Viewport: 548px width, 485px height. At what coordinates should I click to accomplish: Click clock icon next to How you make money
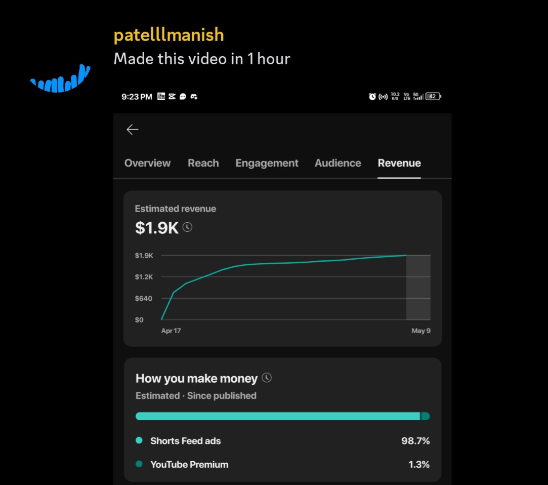pos(267,378)
